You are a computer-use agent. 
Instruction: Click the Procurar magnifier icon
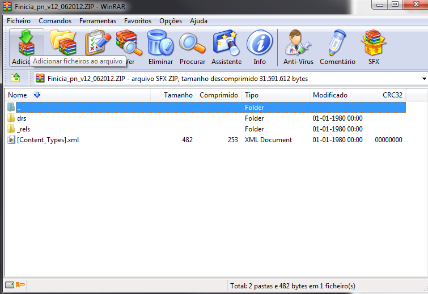click(x=192, y=43)
